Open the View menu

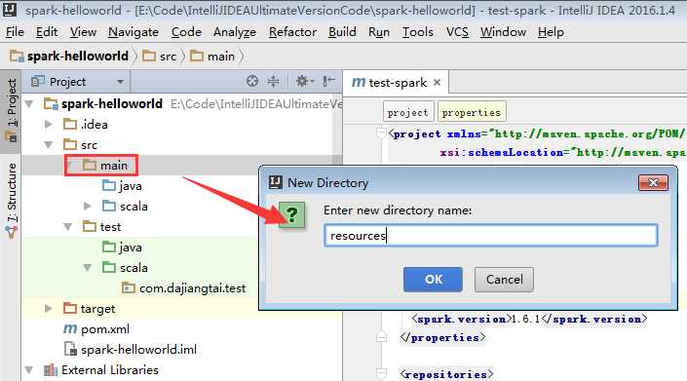[83, 32]
